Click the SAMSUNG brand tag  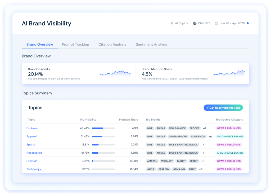pyautogui.click(x=179, y=169)
